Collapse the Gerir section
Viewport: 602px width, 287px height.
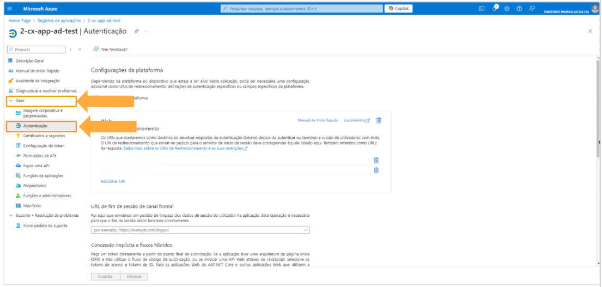(x=11, y=101)
